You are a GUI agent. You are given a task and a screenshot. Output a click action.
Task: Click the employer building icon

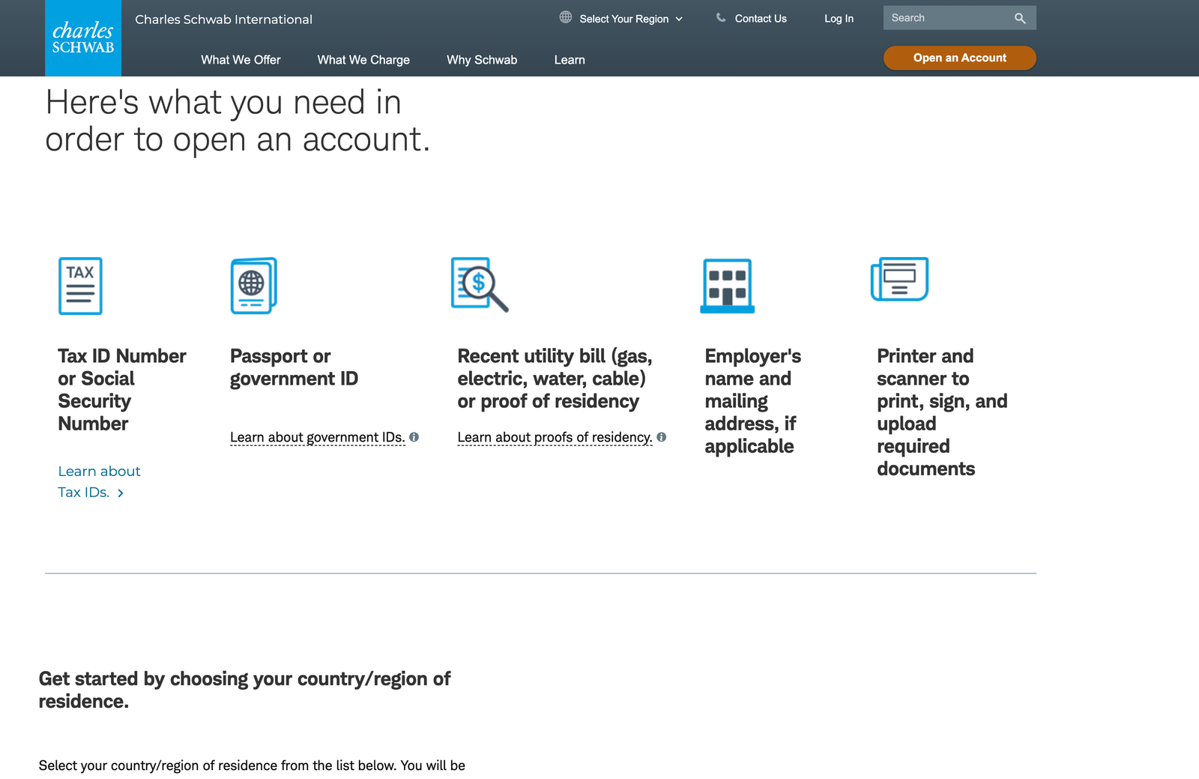[727, 286]
